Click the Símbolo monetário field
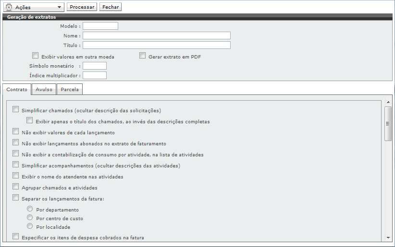This screenshot has width=395, height=247. [95, 66]
